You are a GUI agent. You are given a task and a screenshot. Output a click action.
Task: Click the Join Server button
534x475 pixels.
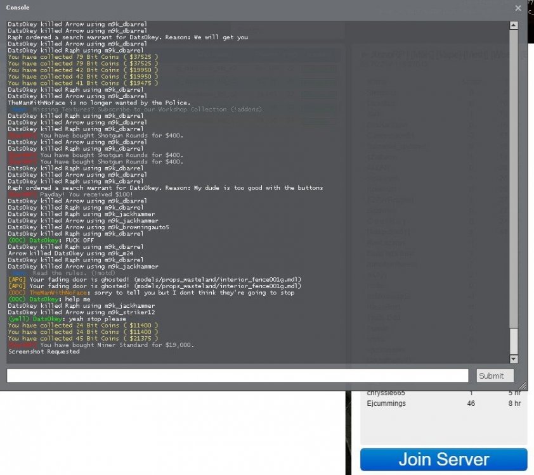pos(443,460)
